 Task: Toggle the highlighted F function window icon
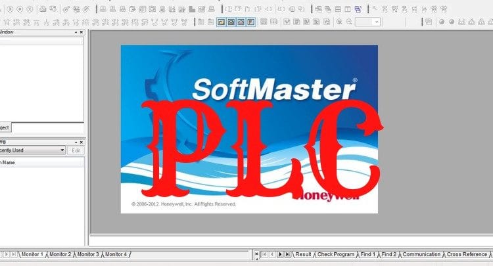(250, 22)
